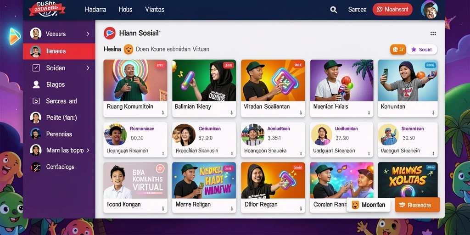Click the Perennias avatar icon

coord(36,134)
